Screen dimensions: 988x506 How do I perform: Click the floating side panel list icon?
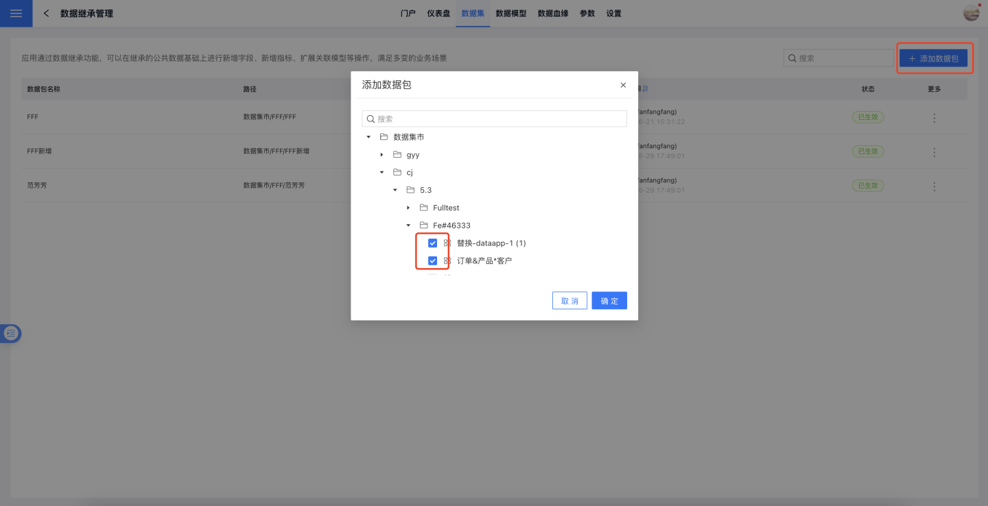(11, 334)
